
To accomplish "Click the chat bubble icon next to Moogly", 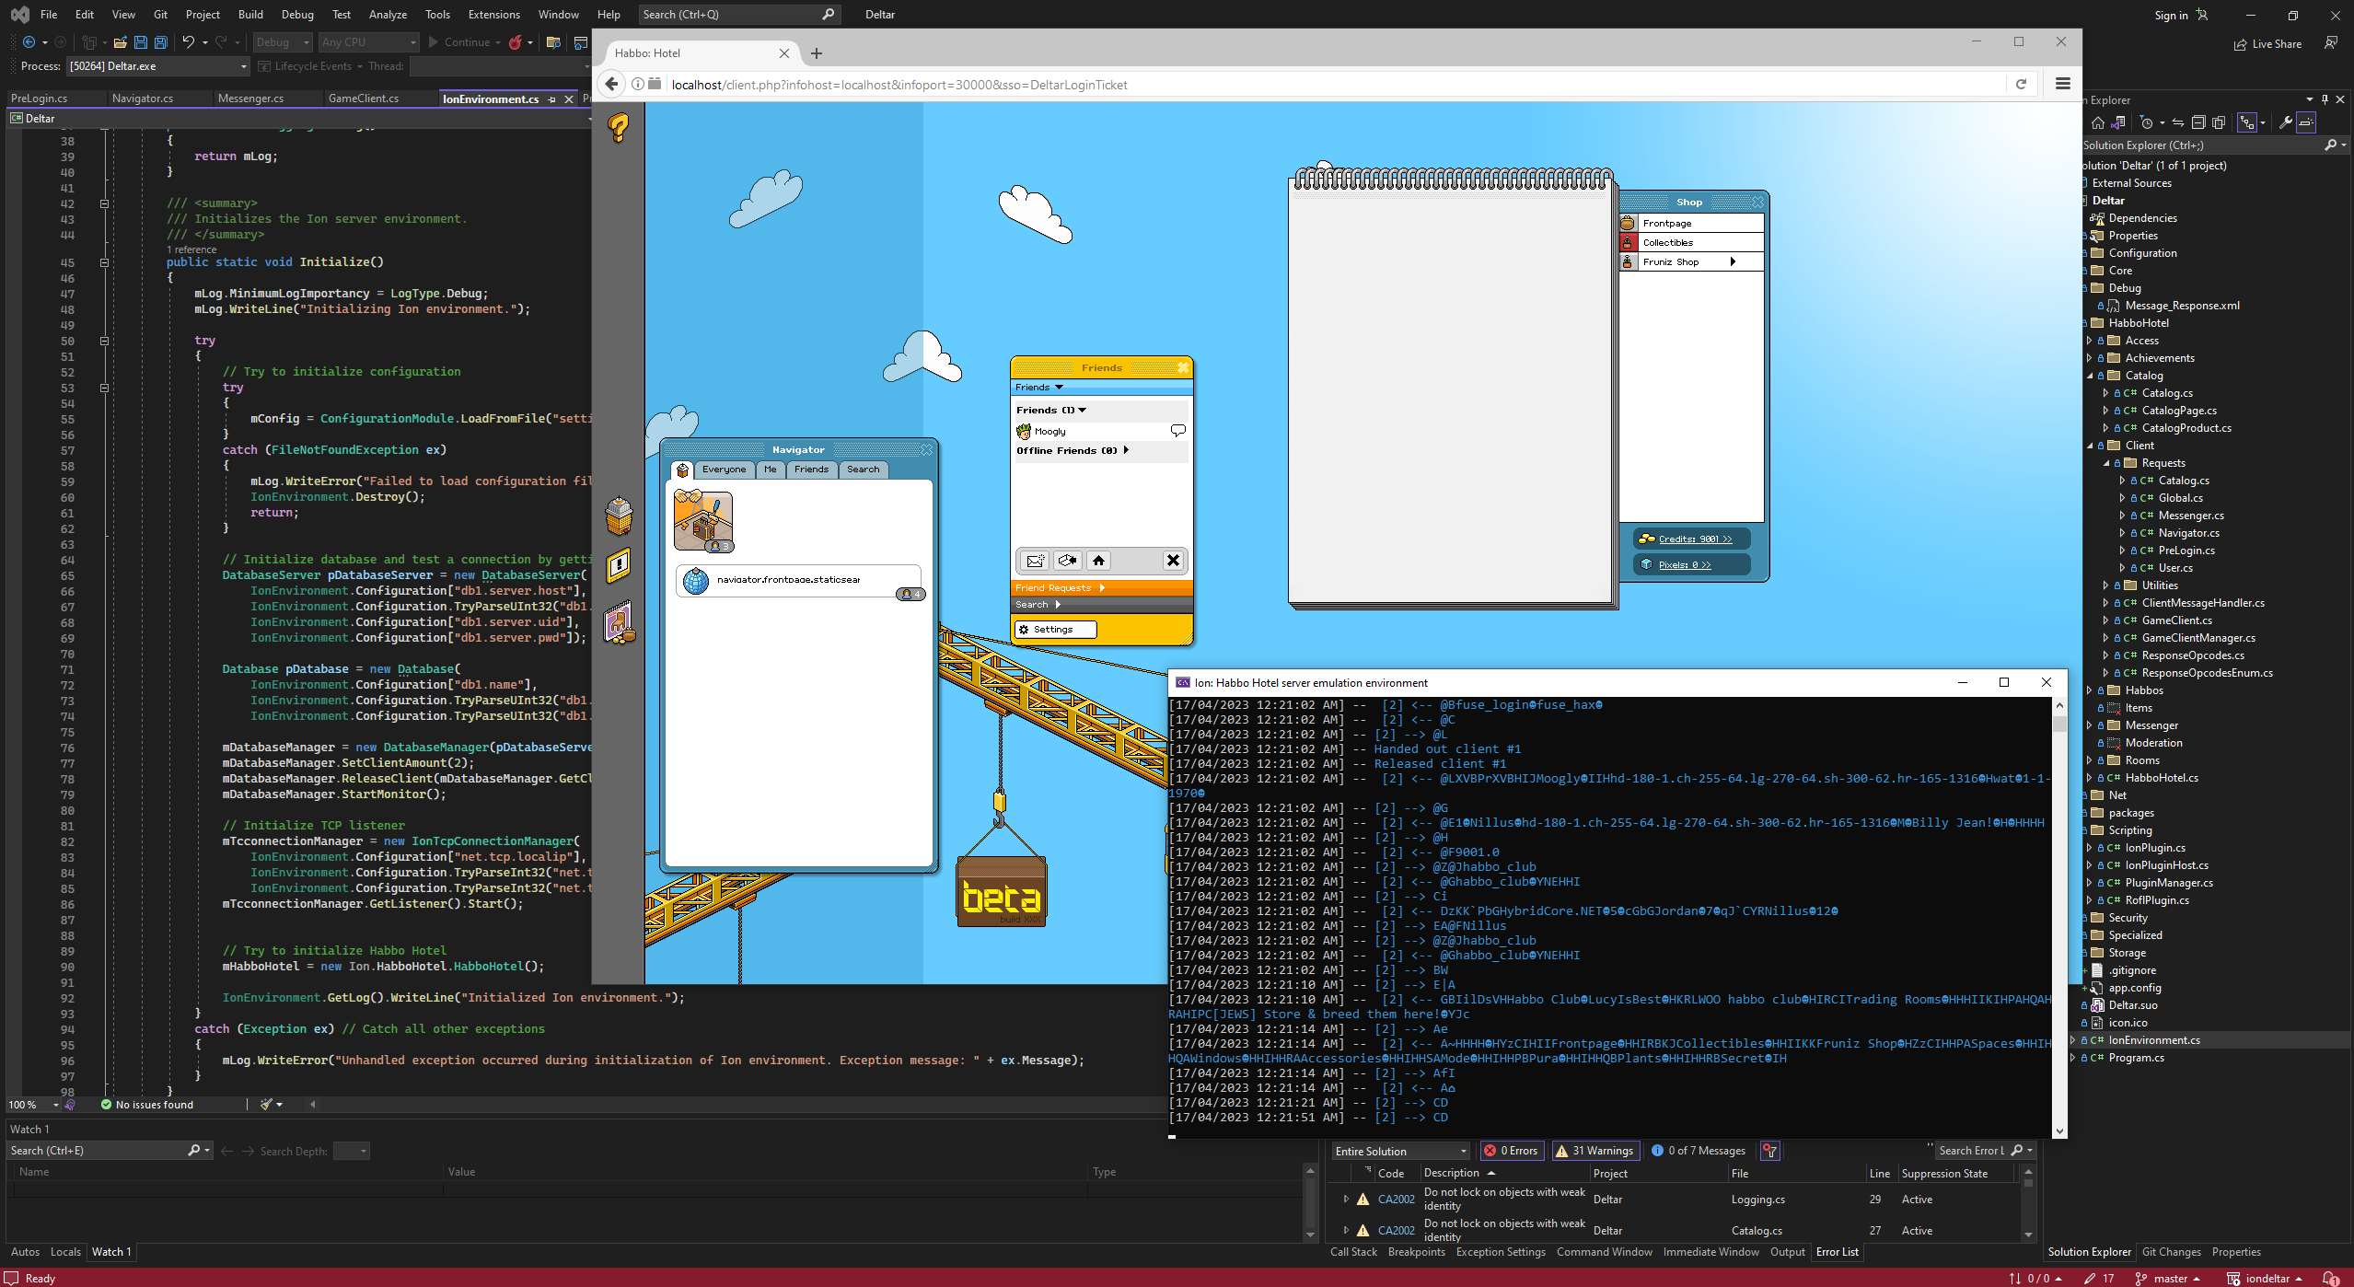I will pyautogui.click(x=1177, y=431).
